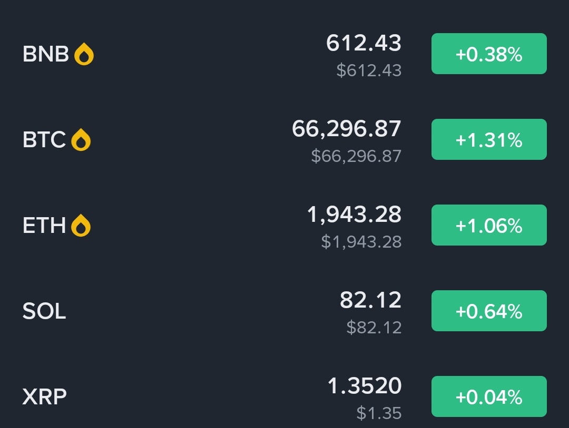Tap the SOL price 82.12
Viewport: 569px width, 428px height.
370,300
